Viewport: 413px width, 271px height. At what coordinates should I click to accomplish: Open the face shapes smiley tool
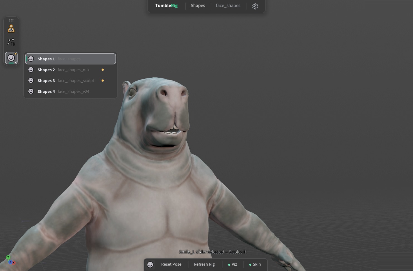[x=11, y=58]
